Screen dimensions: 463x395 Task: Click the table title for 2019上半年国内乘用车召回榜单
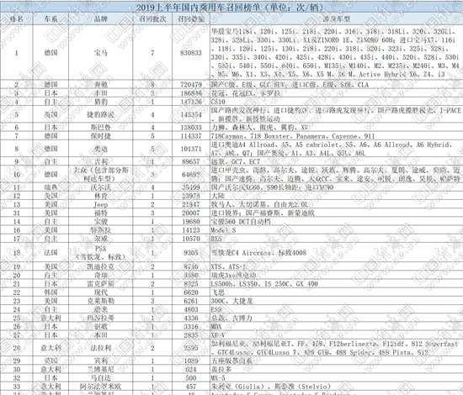(x=231, y=8)
